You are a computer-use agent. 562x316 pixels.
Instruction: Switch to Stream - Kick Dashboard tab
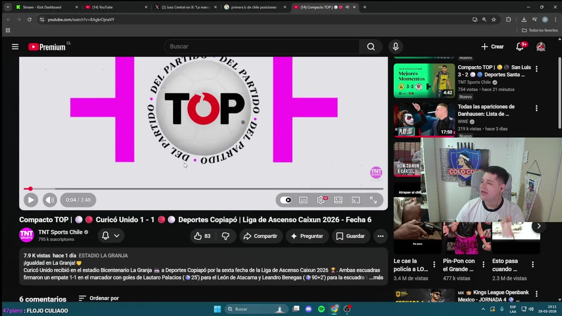click(x=46, y=7)
